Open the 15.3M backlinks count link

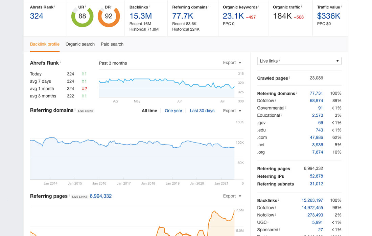tap(140, 16)
